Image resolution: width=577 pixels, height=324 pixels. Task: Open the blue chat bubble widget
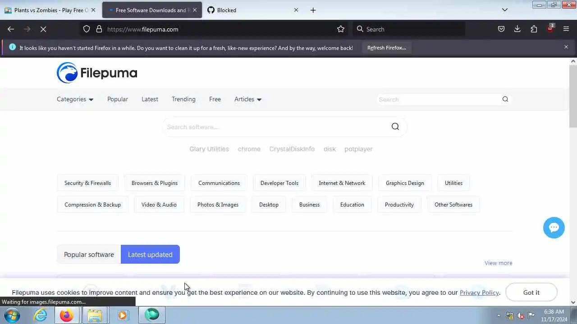coord(554,228)
